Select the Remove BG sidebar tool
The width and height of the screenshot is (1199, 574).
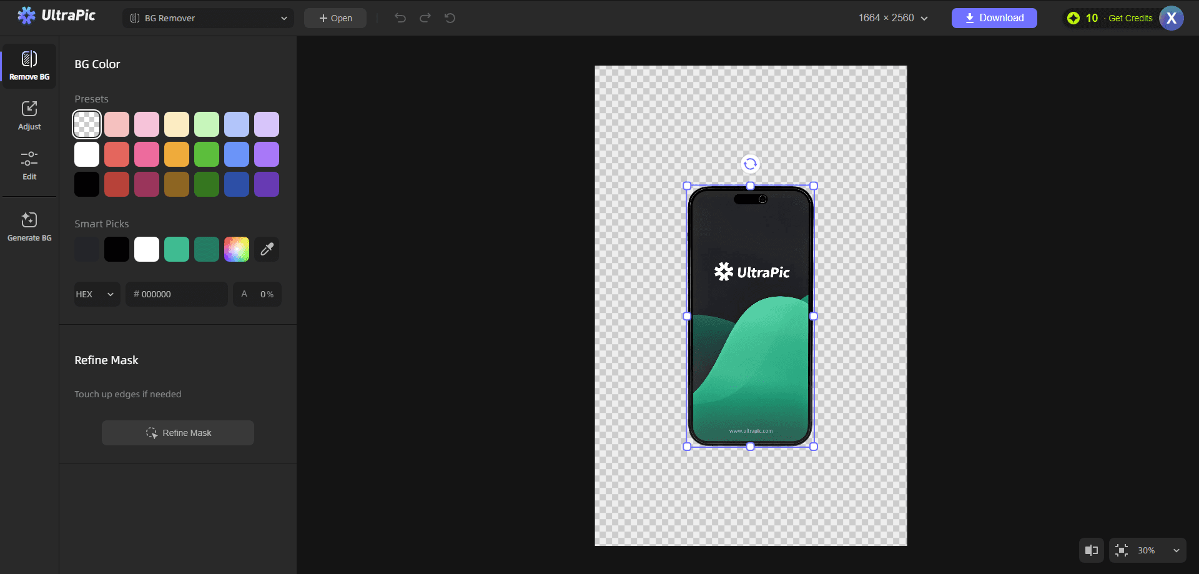coord(29,66)
